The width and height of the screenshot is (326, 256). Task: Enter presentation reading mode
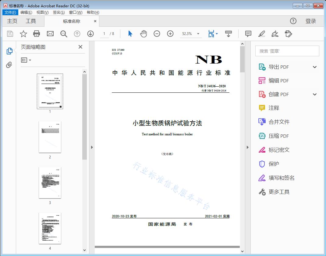tap(229, 34)
